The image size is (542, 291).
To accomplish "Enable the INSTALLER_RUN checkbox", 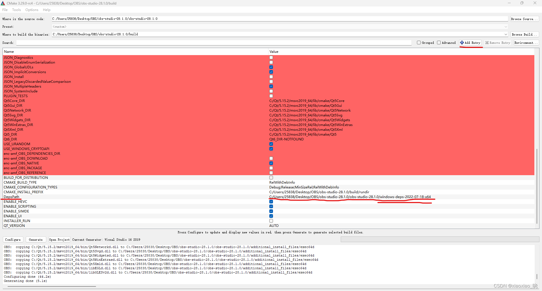I will coord(271,221).
